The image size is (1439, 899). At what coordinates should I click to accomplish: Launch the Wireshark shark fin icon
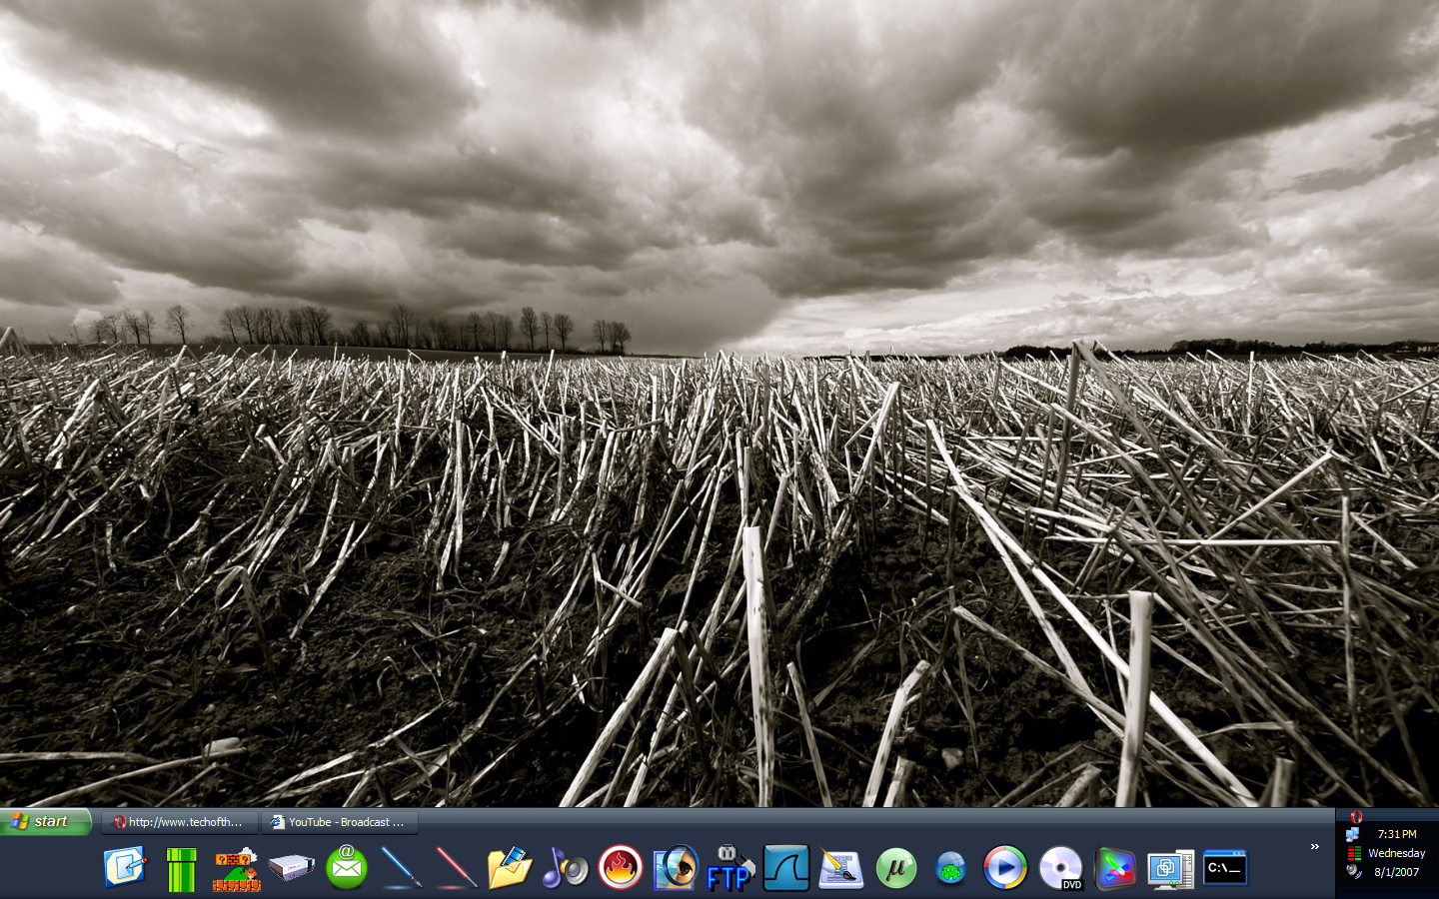pyautogui.click(x=786, y=867)
